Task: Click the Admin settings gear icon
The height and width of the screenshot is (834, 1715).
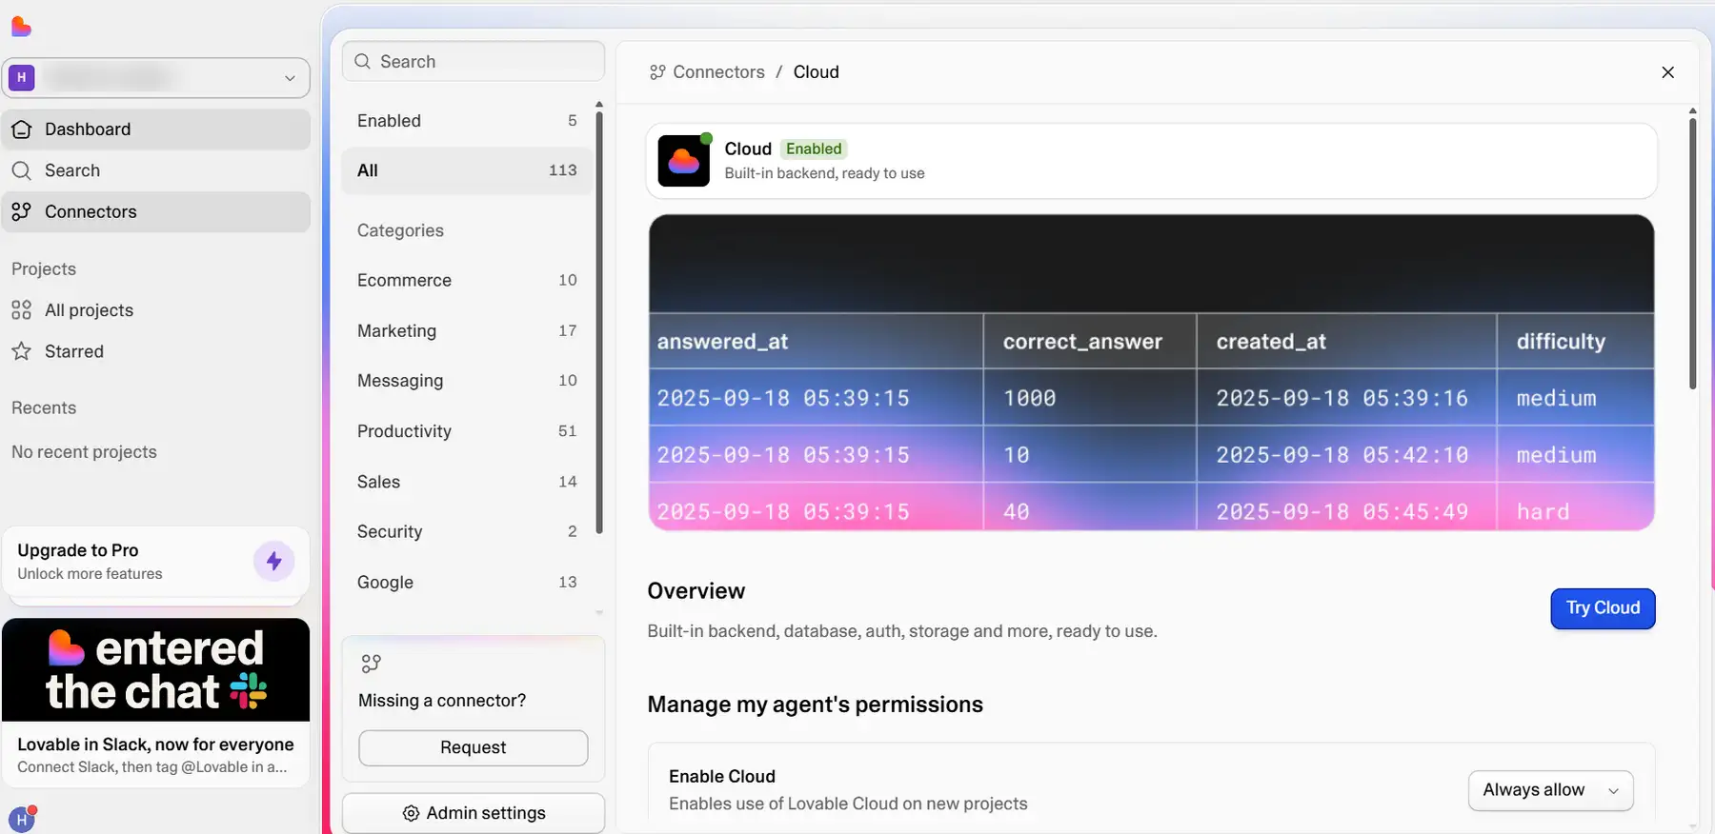Action: [x=411, y=813]
